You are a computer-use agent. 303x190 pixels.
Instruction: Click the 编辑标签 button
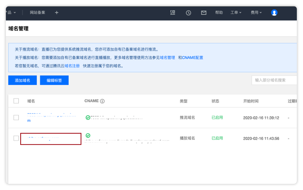click(54, 80)
